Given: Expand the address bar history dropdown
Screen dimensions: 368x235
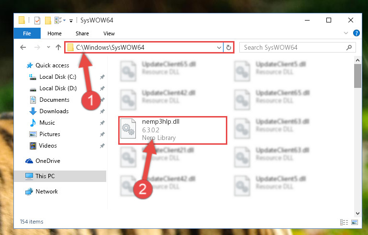Looking at the screenshot, I should tap(219, 48).
